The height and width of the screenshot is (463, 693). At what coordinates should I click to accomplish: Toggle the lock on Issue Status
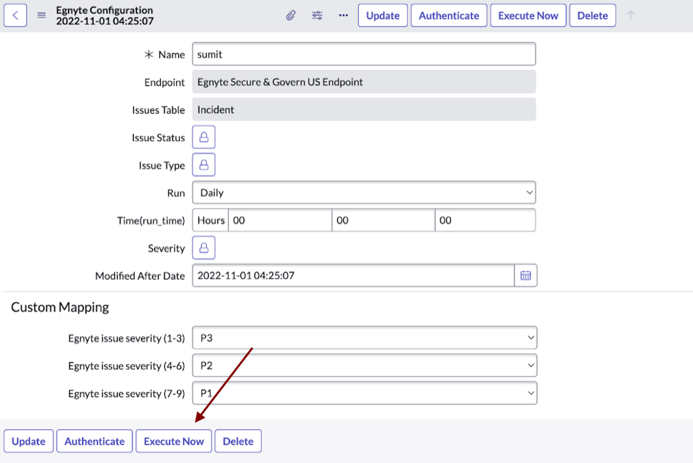click(203, 137)
